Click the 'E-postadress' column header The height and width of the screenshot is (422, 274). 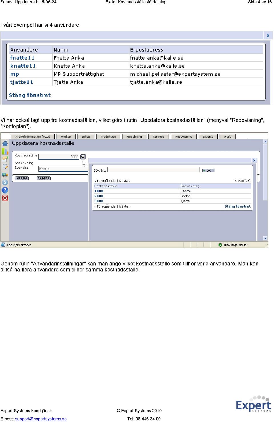(x=147, y=50)
